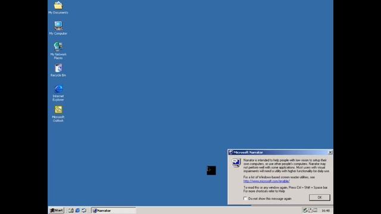Select the Recycle Bin icon
This screenshot has height=214, width=381.
point(58,70)
